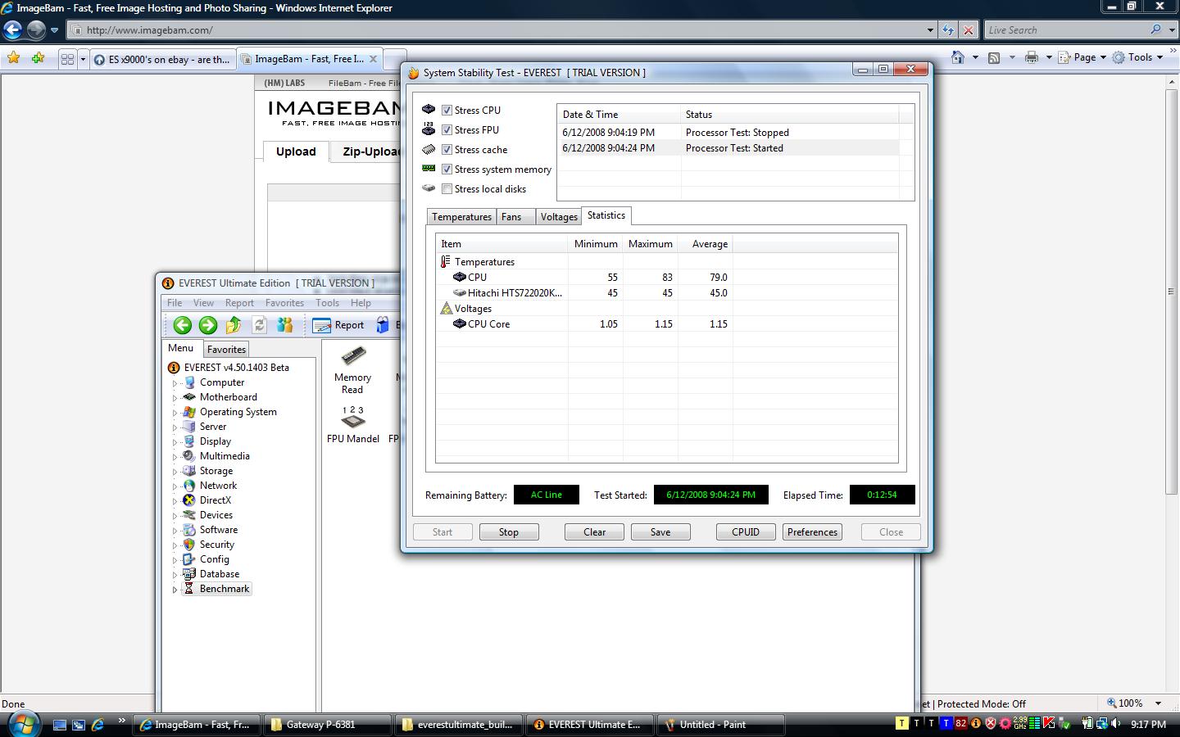Switch to the Favorites tab in EVEREST sidebar

226,350
